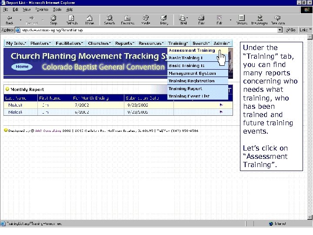Image resolution: width=313 pixels, height=235 pixels.
Task: Open the Messenger toolbar icon
Action: click(x=260, y=20)
